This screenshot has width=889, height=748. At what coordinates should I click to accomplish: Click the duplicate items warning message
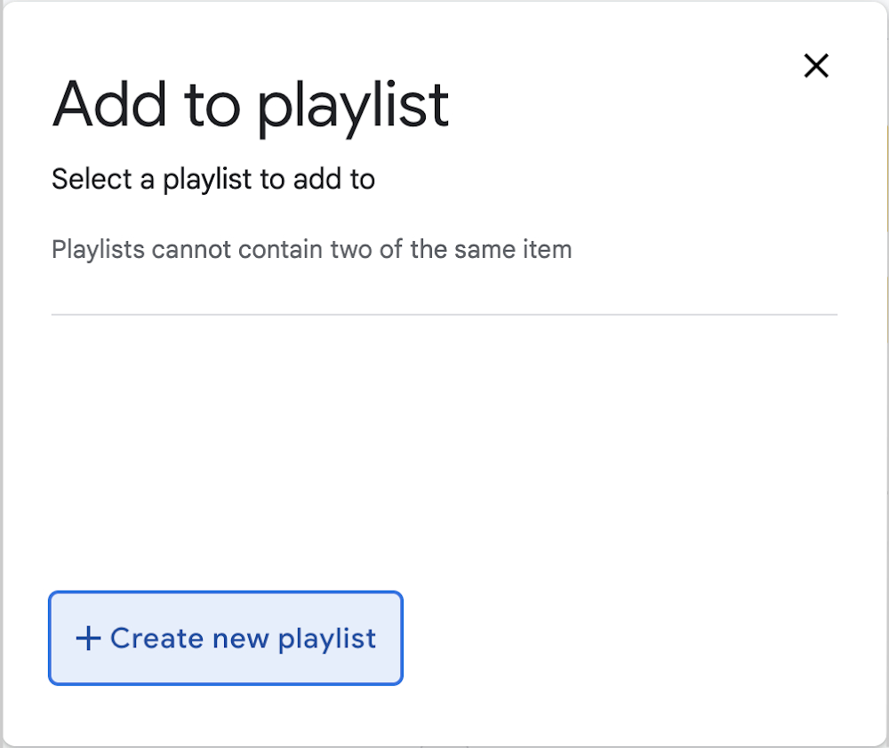click(312, 249)
